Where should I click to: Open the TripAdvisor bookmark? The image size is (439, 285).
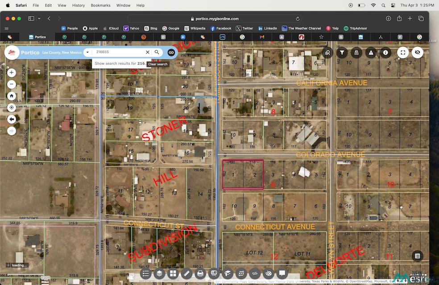pyautogui.click(x=356, y=28)
